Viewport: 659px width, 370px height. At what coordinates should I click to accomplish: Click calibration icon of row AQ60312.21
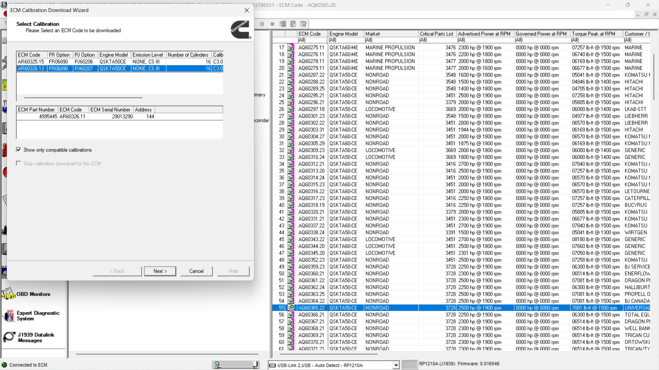tap(291, 164)
